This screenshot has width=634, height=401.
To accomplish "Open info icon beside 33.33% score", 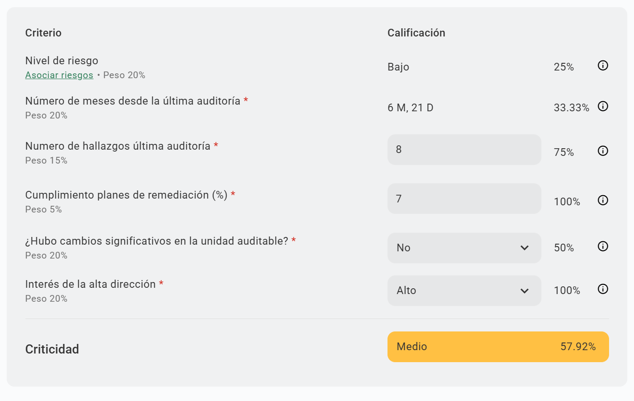I will [603, 106].
